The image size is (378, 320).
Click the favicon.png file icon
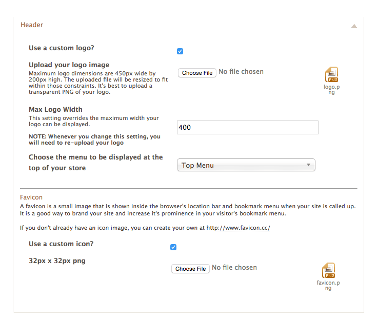coord(328,270)
